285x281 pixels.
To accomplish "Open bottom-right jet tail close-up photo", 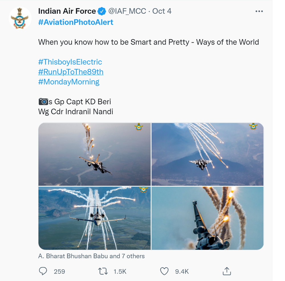I will (x=207, y=218).
